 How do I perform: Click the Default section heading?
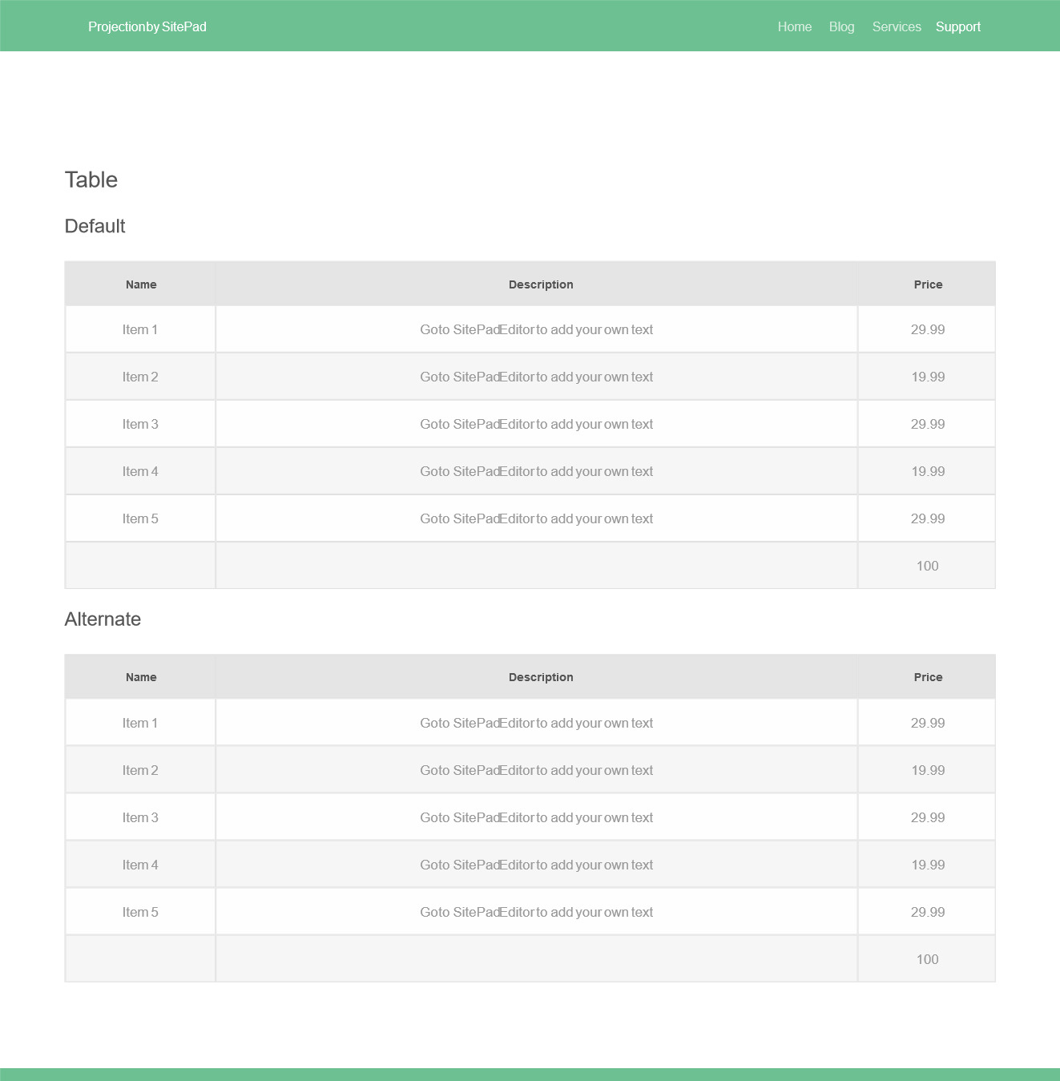click(95, 226)
